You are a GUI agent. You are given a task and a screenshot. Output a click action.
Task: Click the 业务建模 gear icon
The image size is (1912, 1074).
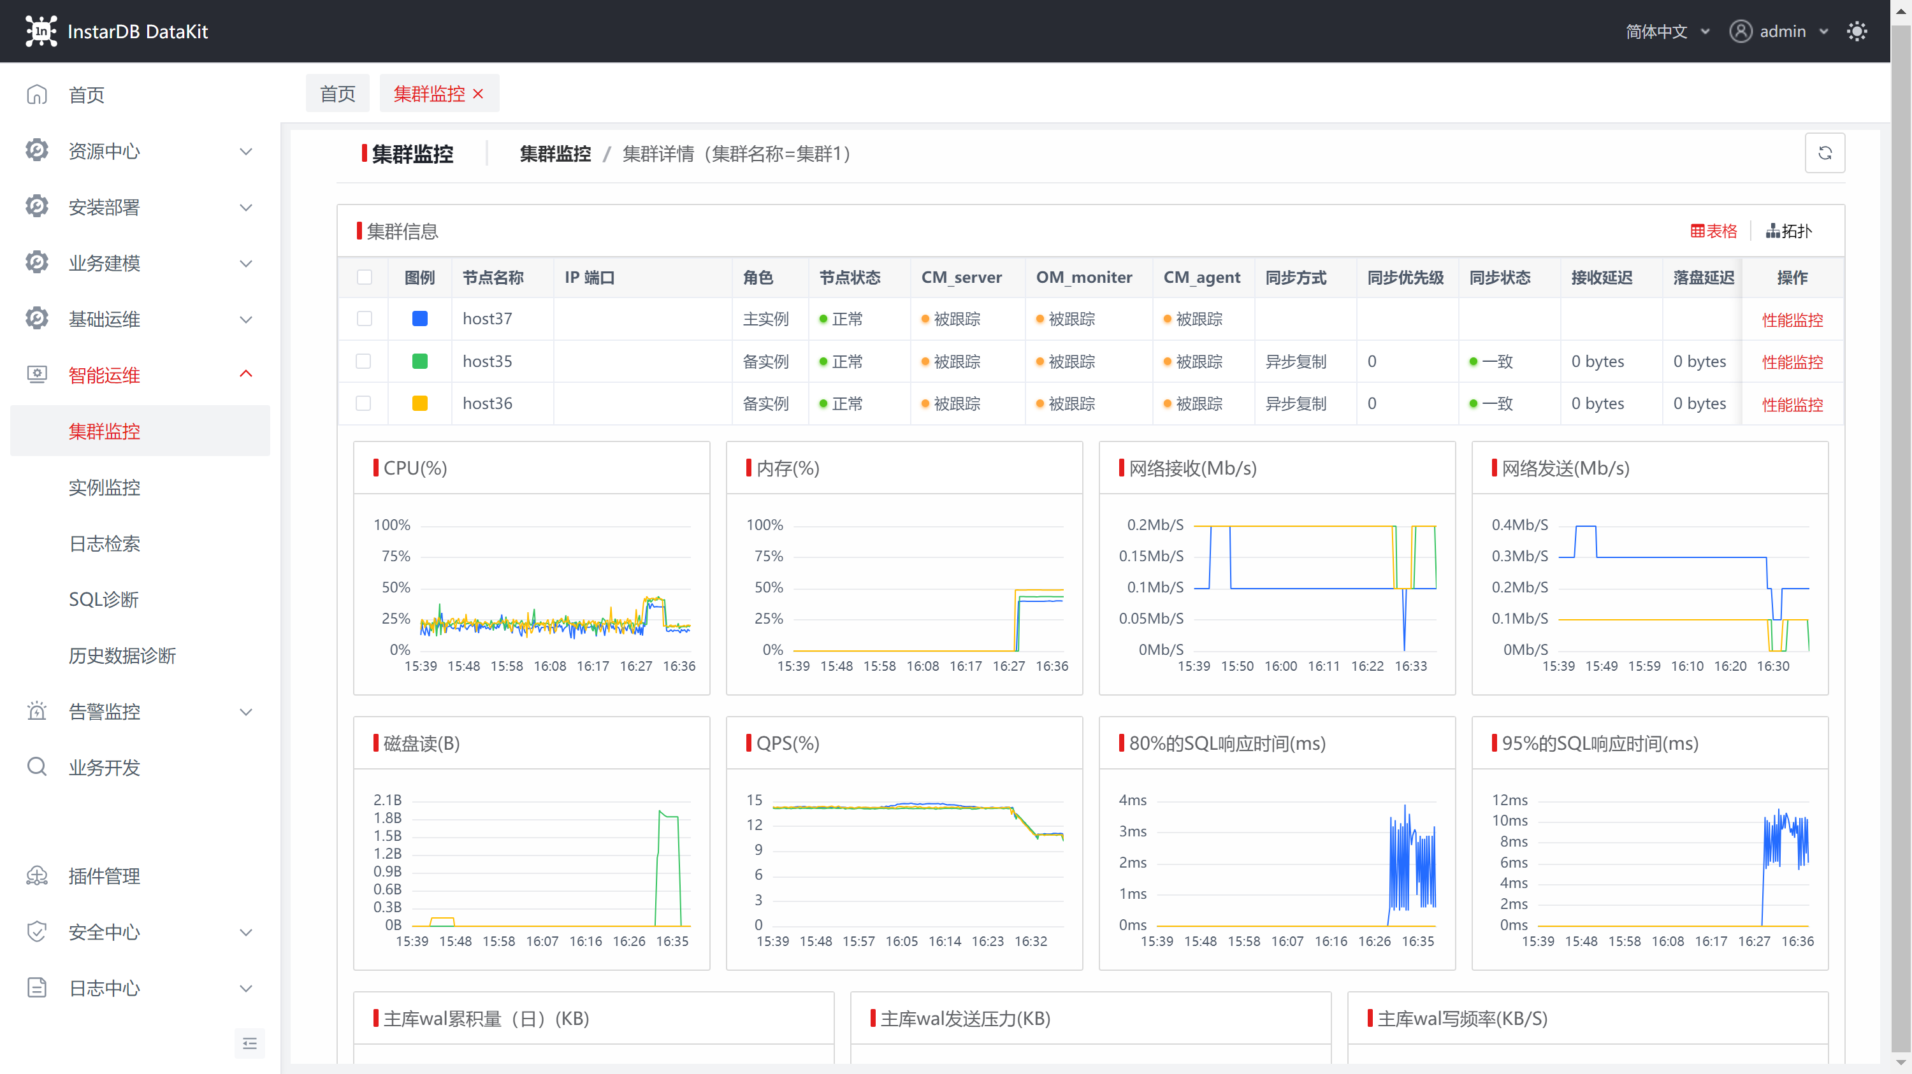click(x=37, y=262)
